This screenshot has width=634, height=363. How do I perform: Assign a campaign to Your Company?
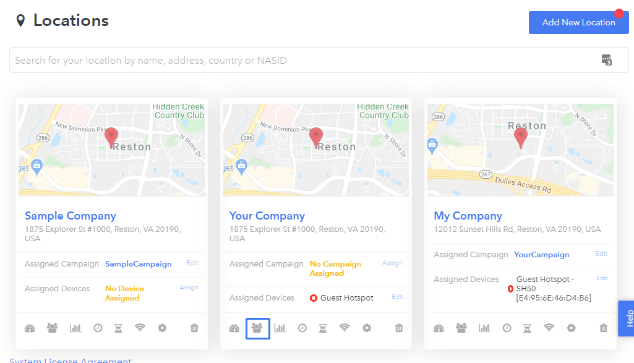pos(392,263)
